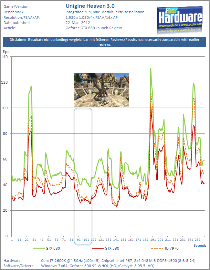Click the Windows 7 x64 driver line
Viewport: 210px width, 270px height.
click(x=98, y=266)
